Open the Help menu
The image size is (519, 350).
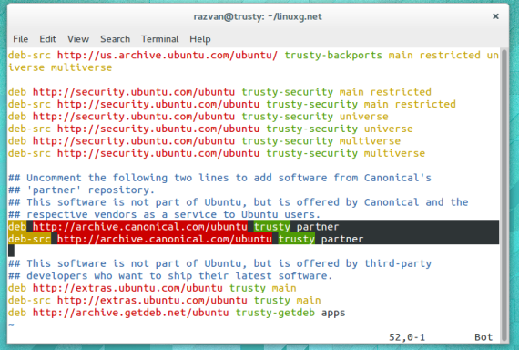[200, 39]
